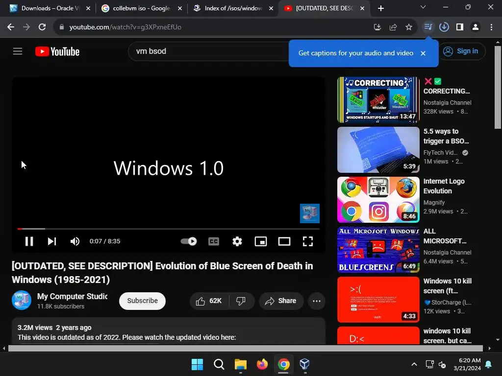Open Internet Logo Evolution video title

tap(444, 186)
